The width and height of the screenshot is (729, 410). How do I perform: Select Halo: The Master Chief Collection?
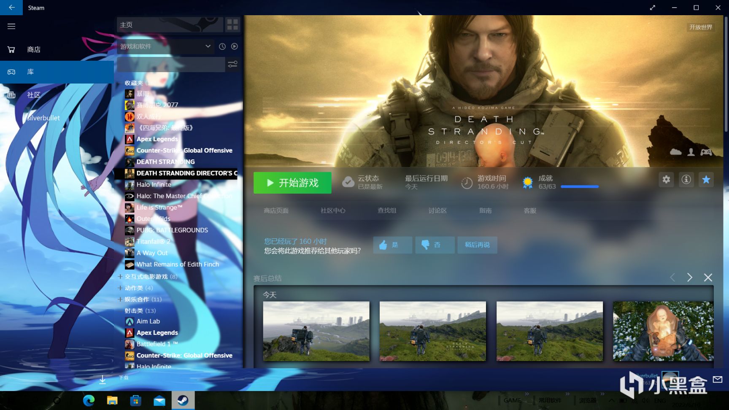[184, 196]
